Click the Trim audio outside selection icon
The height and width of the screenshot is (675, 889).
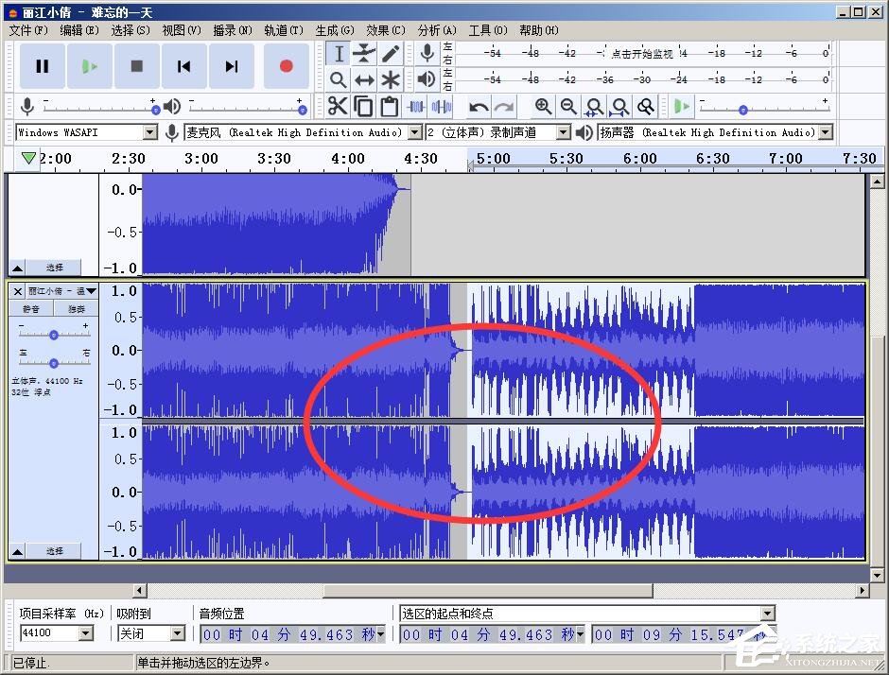click(x=414, y=106)
